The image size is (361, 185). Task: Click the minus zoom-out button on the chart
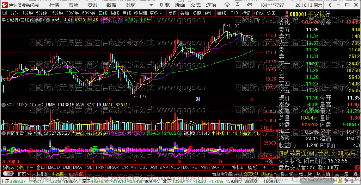(x=273, y=167)
